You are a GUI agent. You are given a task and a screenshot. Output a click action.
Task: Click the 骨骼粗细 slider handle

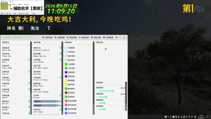(104, 103)
